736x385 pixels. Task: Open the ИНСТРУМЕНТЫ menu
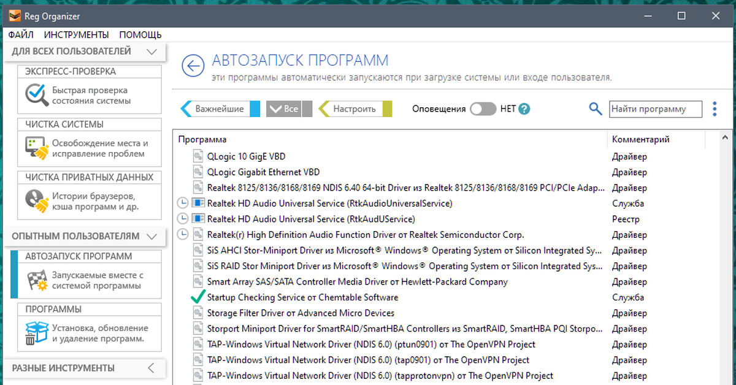[77, 34]
